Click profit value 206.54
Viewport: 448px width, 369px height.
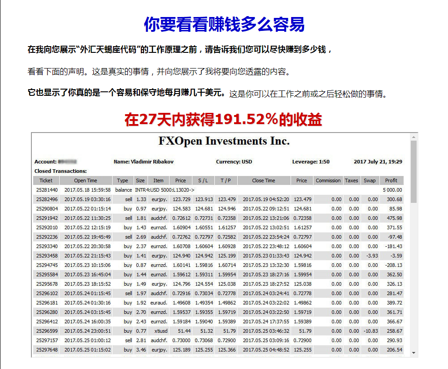click(x=394, y=350)
